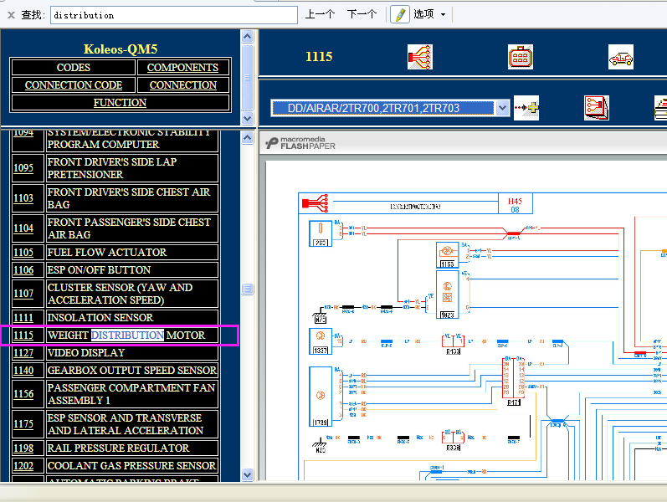Click component 1023 box in diagram
Screen dimensions: 667x502
click(448, 295)
